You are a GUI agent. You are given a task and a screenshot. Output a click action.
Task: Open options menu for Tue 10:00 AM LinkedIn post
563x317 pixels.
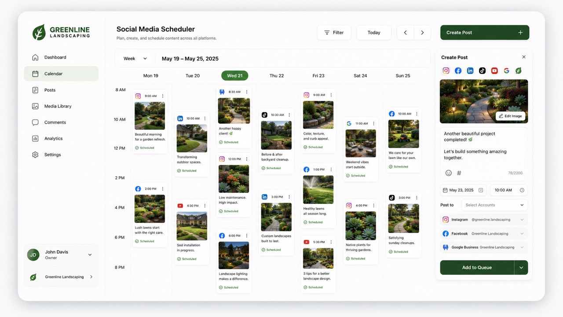(205, 118)
